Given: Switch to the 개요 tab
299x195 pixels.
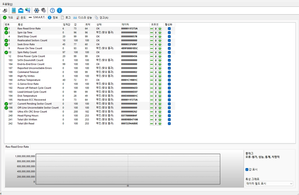Looking at the screenshot, I should pos(8,17).
